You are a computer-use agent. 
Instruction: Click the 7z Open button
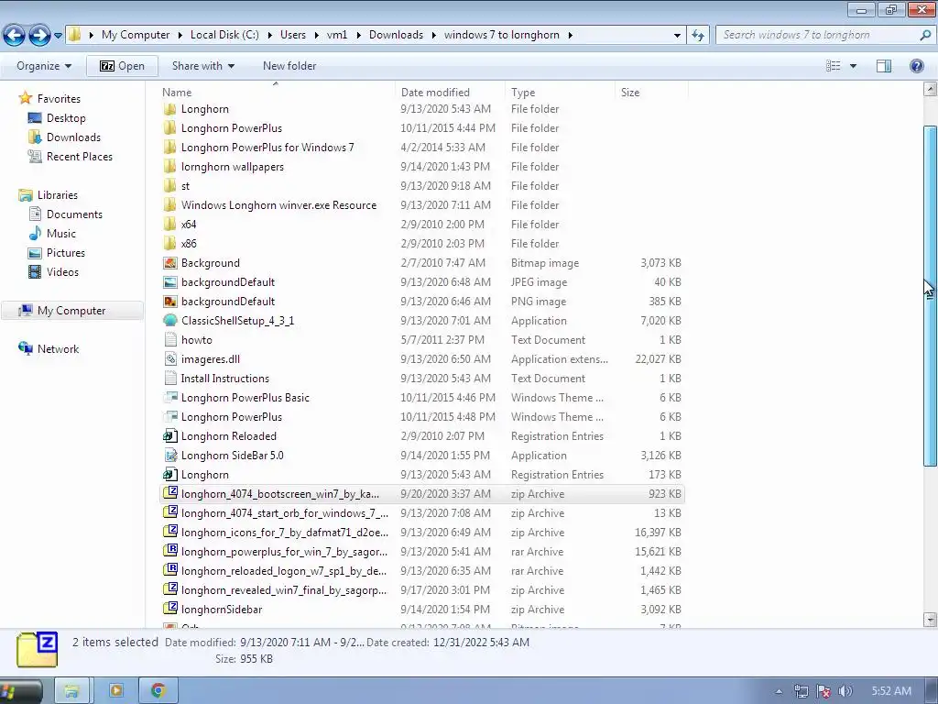pyautogui.click(x=122, y=66)
